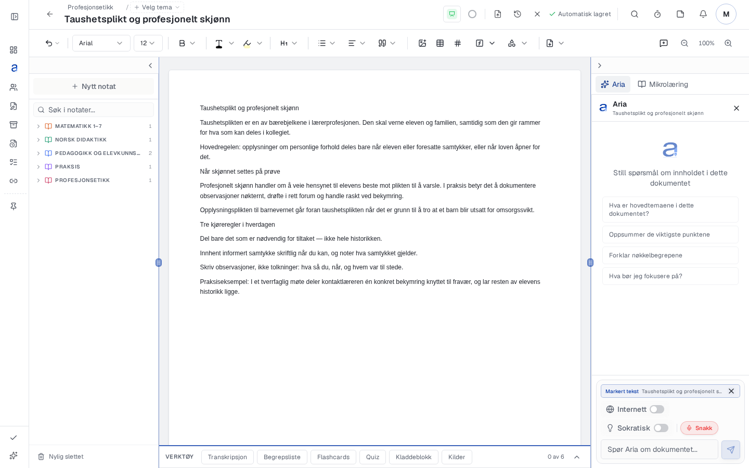Remove the Markert tekst chip
749x468 pixels.
(x=731, y=391)
